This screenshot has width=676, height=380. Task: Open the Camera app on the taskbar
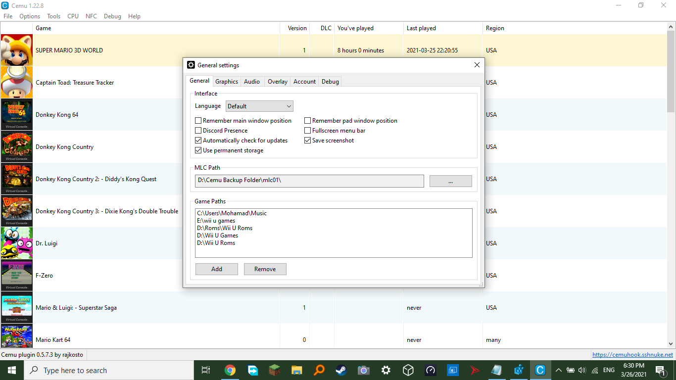(x=364, y=370)
